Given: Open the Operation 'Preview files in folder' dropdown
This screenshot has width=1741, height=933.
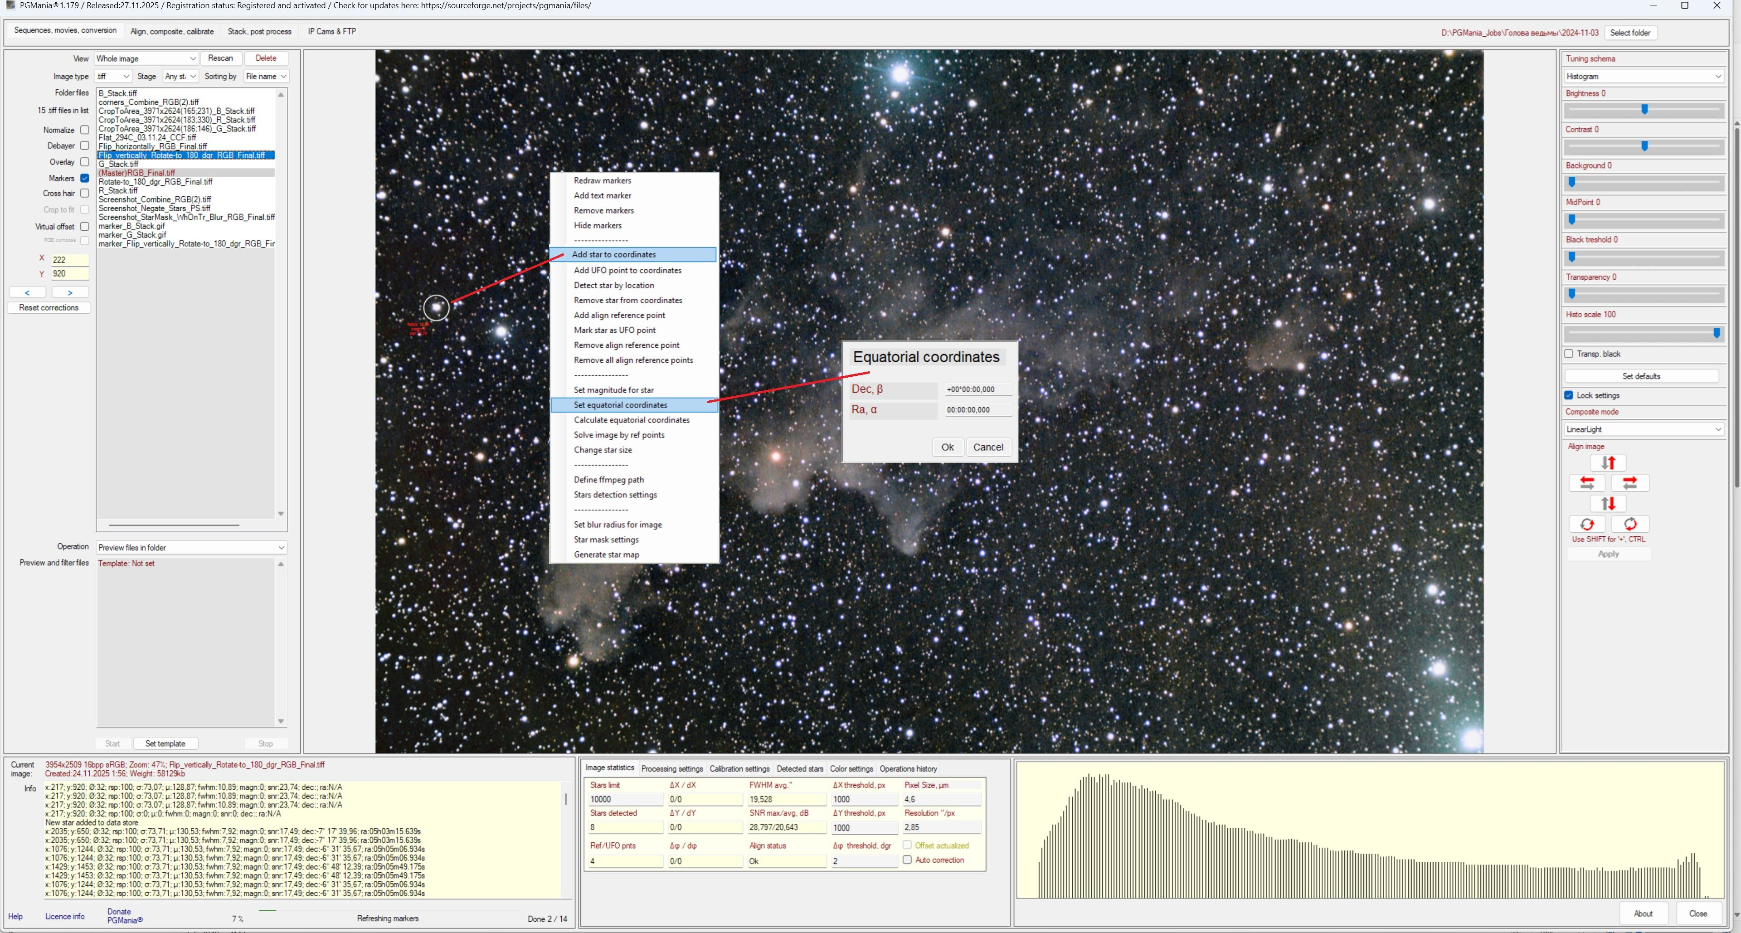Looking at the screenshot, I should click(191, 547).
